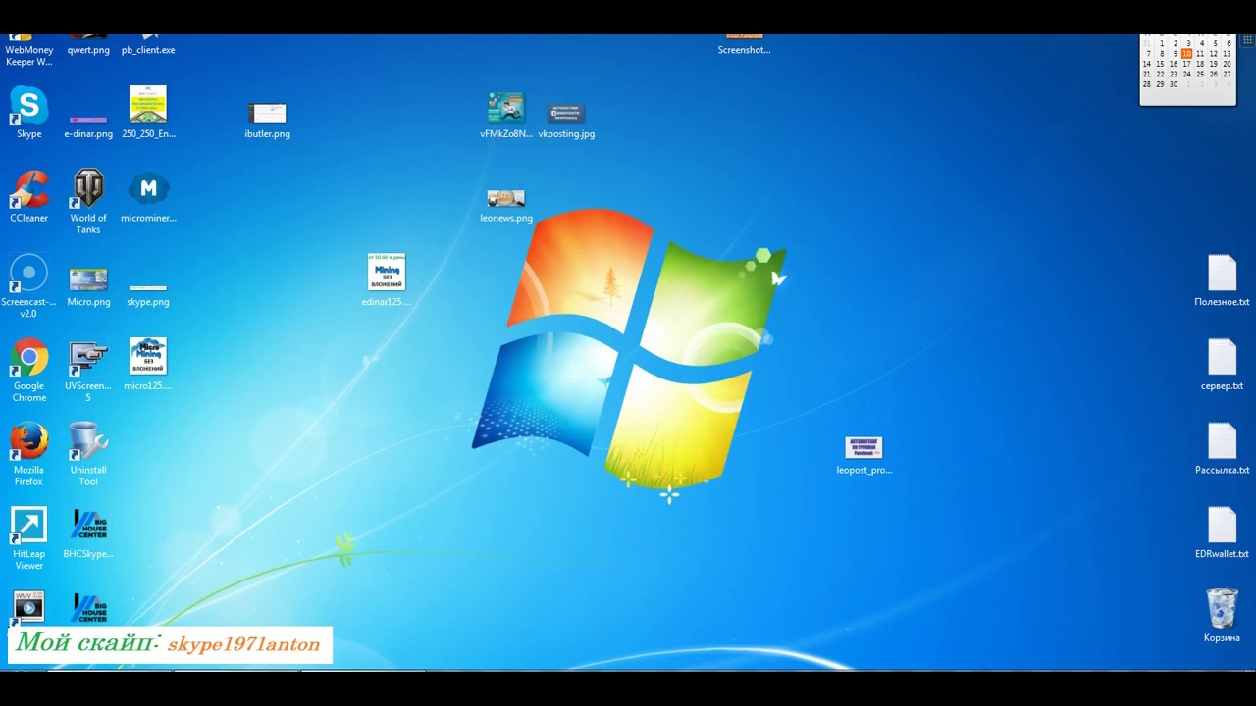The height and width of the screenshot is (706, 1256).
Task: Select date 25 in calendar gadget
Action: click(x=1200, y=74)
